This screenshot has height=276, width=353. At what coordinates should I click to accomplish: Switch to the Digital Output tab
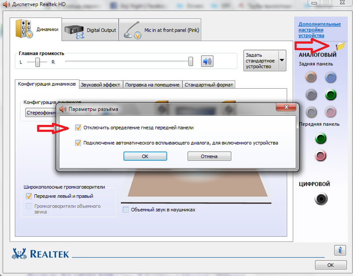click(x=90, y=30)
